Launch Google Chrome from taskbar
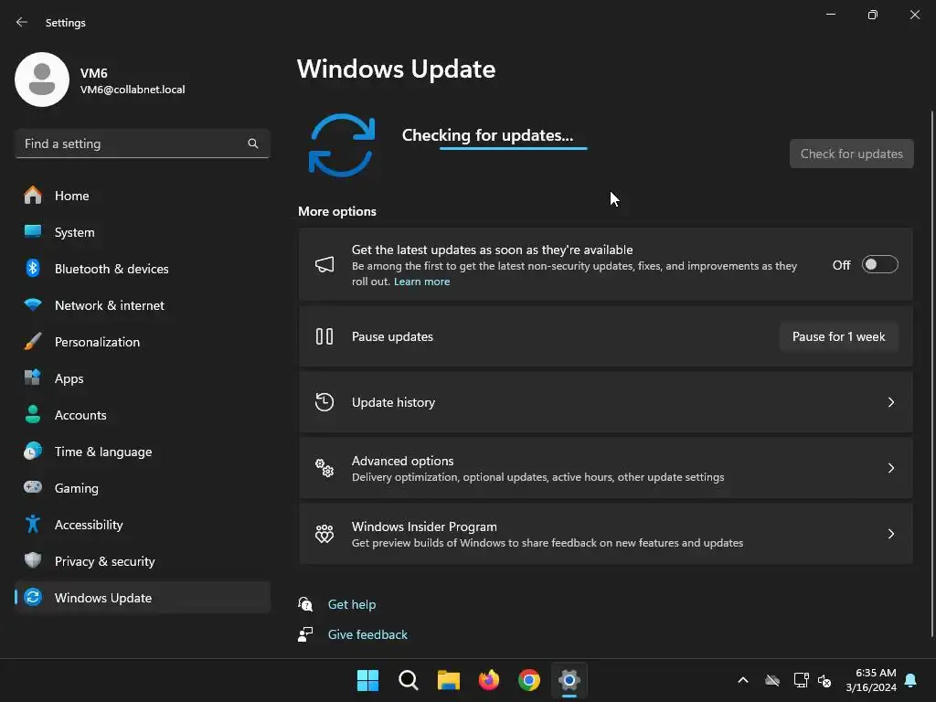Viewport: 936px width, 702px height. click(x=529, y=680)
